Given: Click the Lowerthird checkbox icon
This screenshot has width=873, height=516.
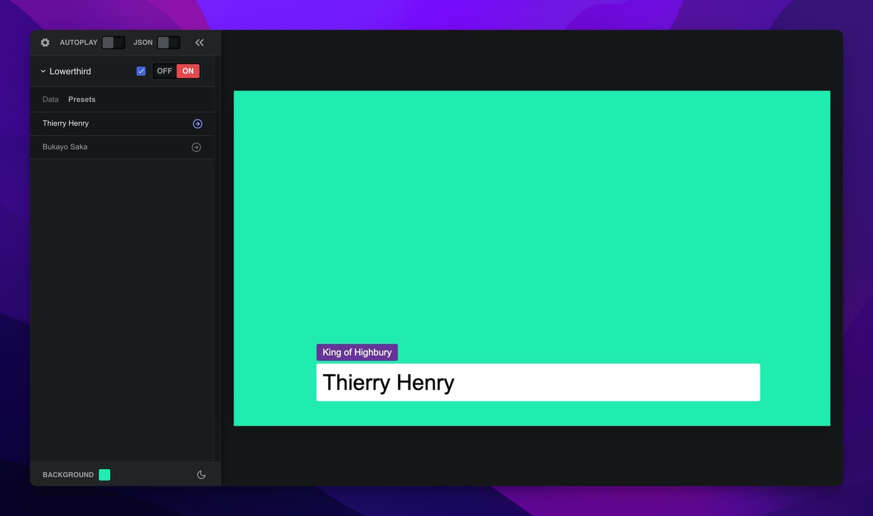Looking at the screenshot, I should [x=141, y=71].
